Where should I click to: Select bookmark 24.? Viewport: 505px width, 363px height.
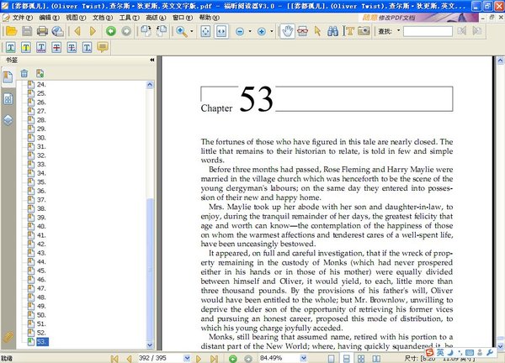pos(41,85)
